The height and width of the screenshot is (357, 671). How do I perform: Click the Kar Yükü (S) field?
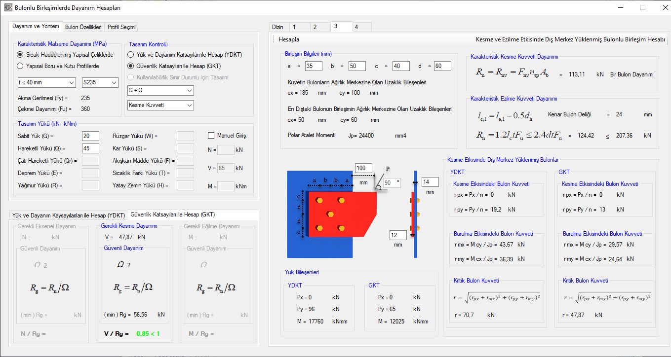pyautogui.click(x=185, y=148)
